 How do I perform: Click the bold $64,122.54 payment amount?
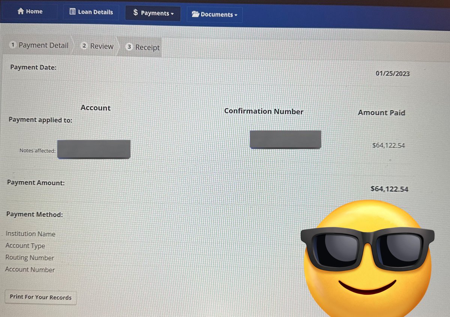(389, 189)
